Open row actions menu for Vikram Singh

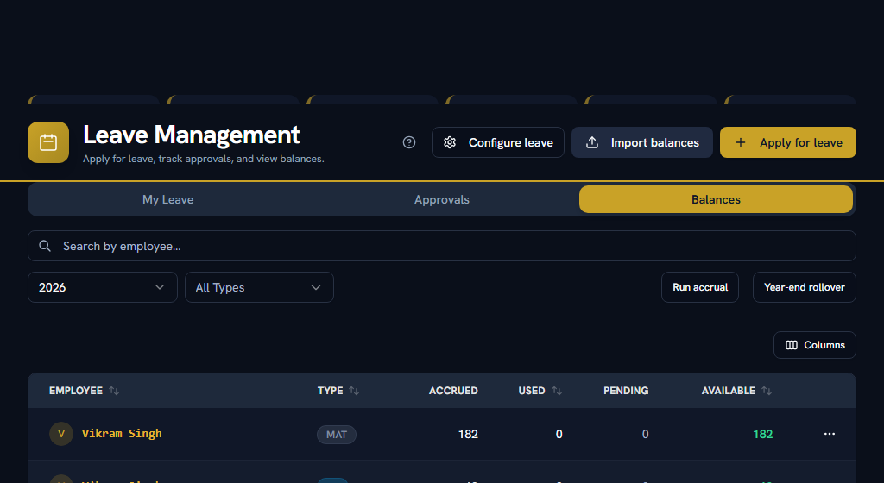830,434
